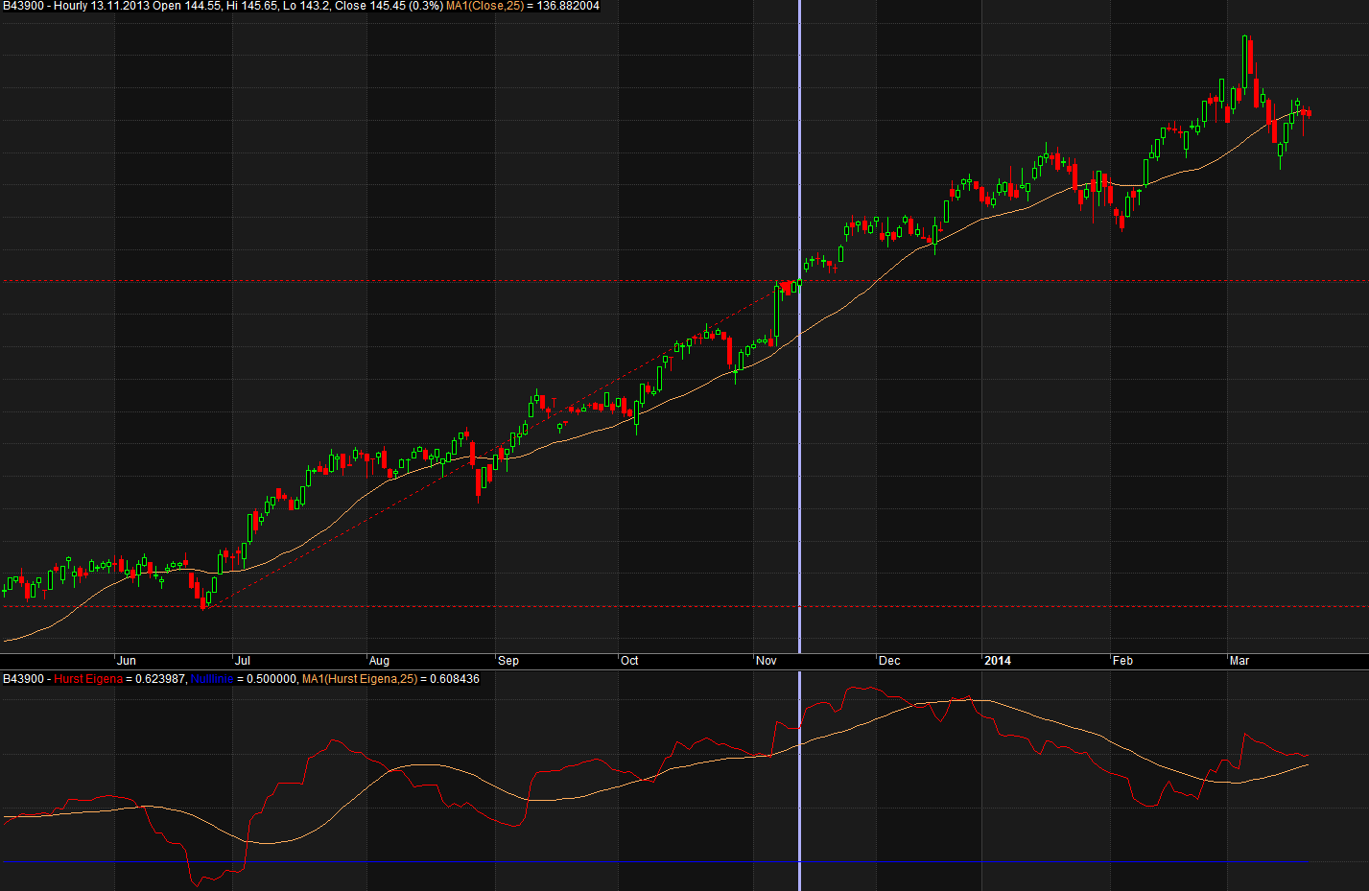Viewport: 1369px width, 891px height.
Task: Select the lower red dashed horizontal line
Action: click(x=480, y=606)
